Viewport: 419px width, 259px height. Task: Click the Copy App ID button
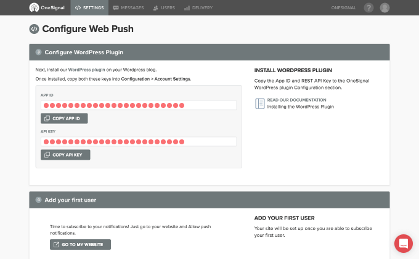64,118
